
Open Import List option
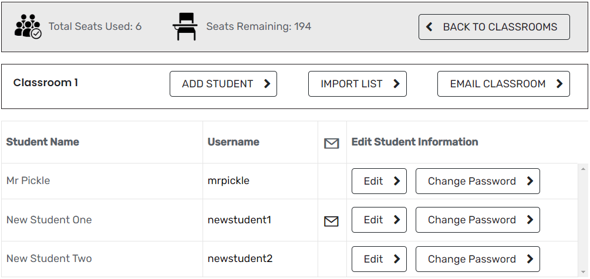point(358,84)
